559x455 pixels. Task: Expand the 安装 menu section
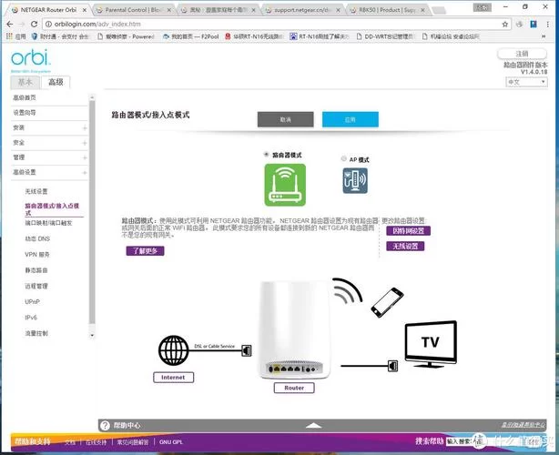[85, 128]
